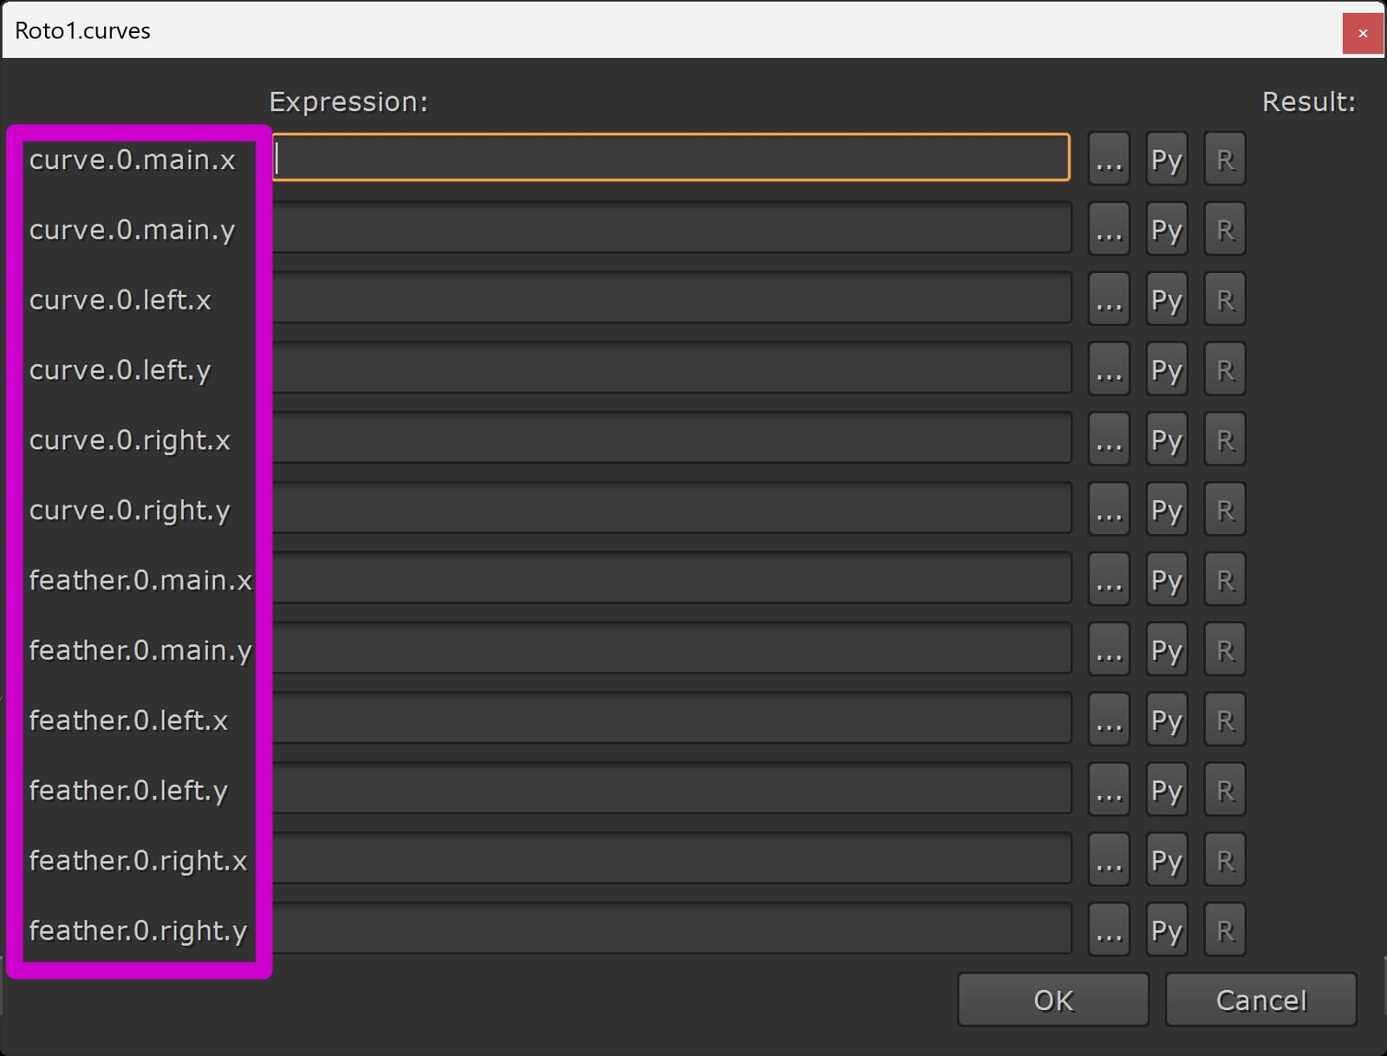This screenshot has width=1387, height=1056.
Task: Dismiss the dialog using Cancel
Action: tap(1260, 999)
